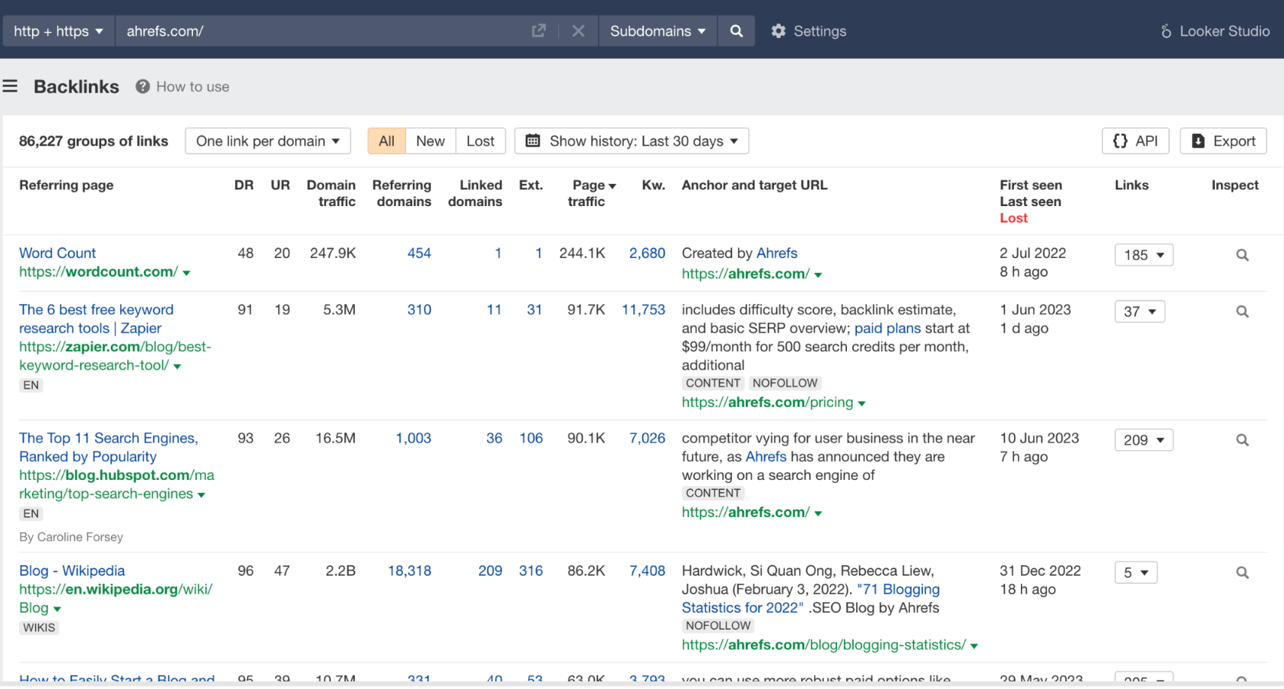Sort by Domain traffic column header
1284x689 pixels.
(x=331, y=193)
